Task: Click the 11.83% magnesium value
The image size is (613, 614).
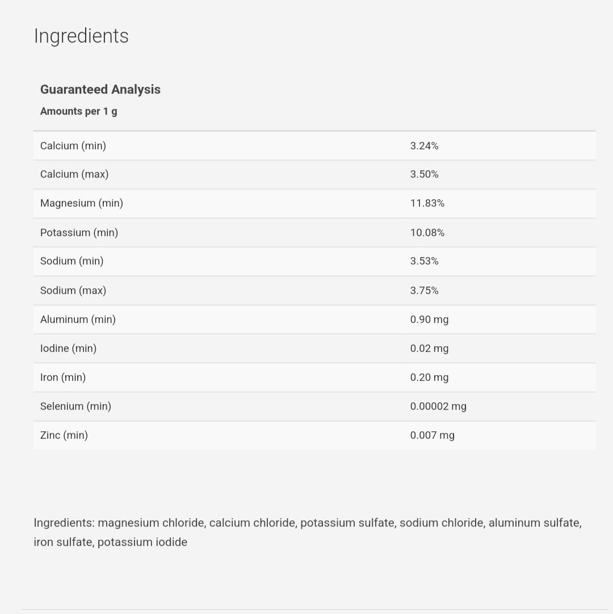Action: point(427,203)
